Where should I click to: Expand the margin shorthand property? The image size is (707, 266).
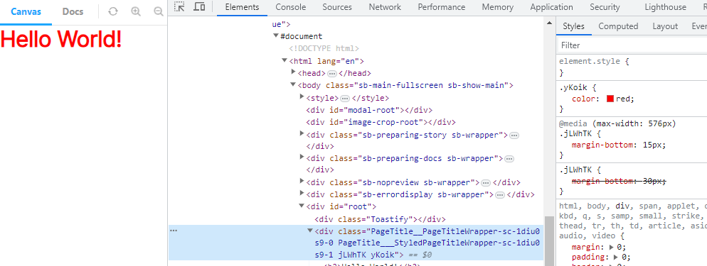click(612, 247)
